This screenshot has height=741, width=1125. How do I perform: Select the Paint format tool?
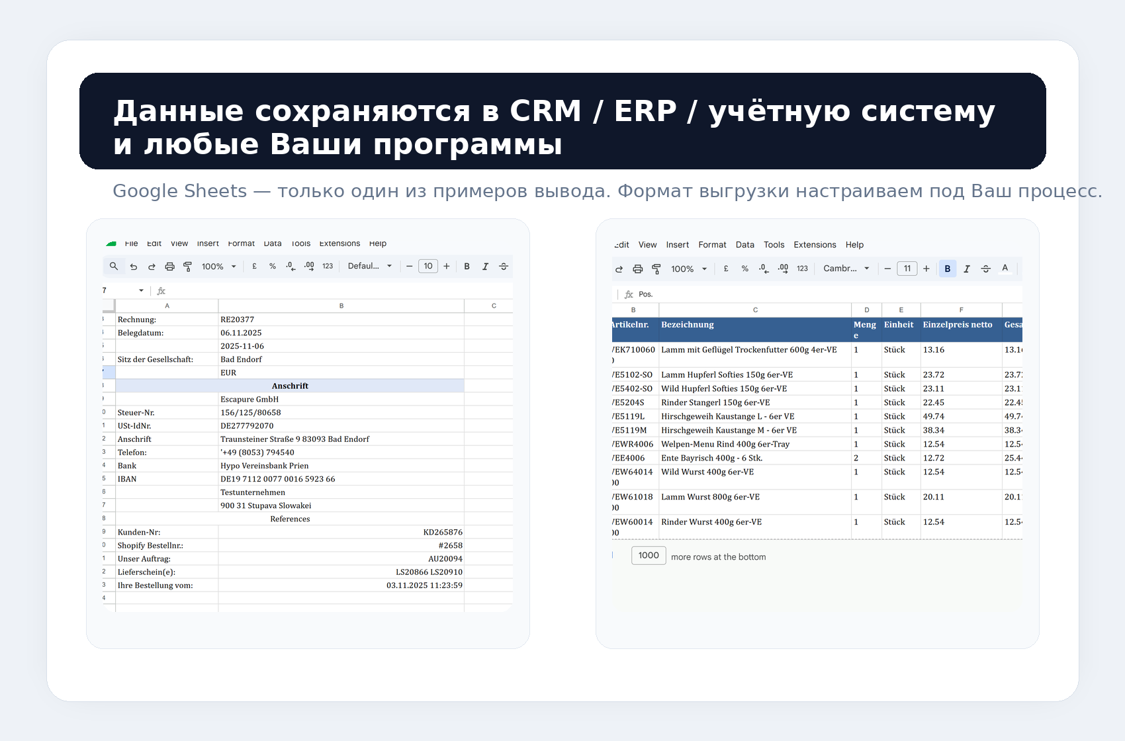[x=188, y=266]
